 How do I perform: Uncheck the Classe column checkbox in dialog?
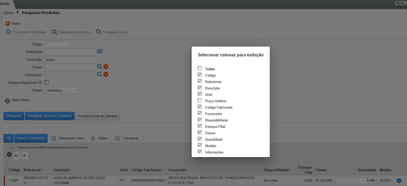point(199,132)
